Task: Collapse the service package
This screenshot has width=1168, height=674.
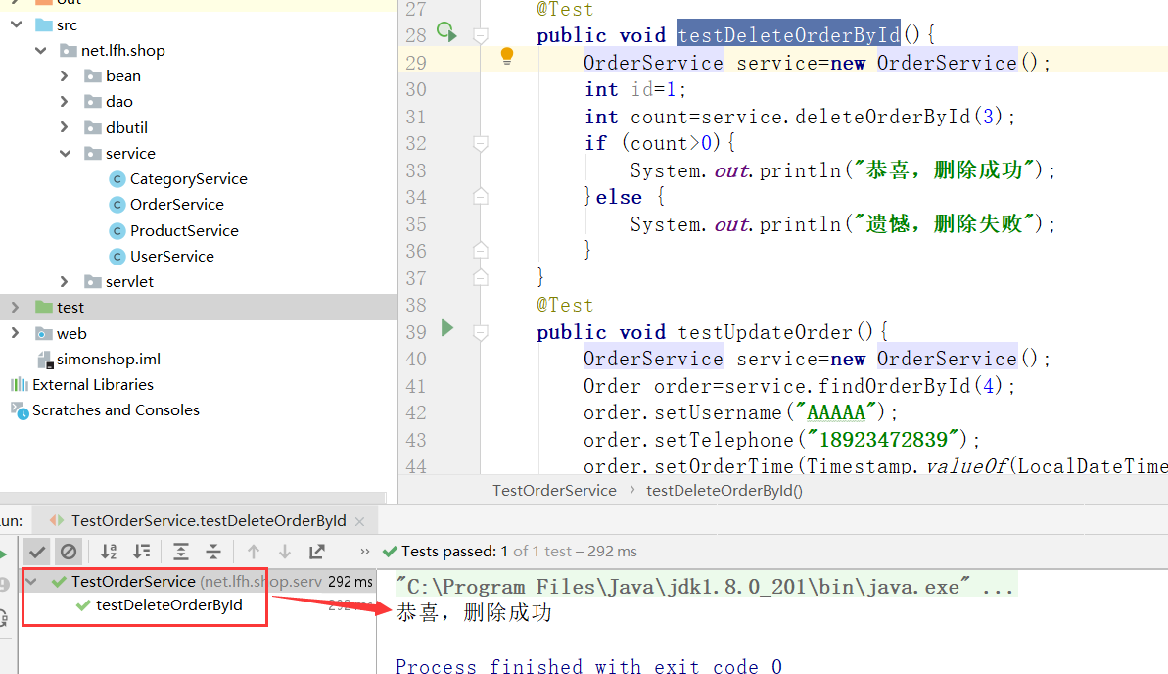Action: (x=66, y=154)
